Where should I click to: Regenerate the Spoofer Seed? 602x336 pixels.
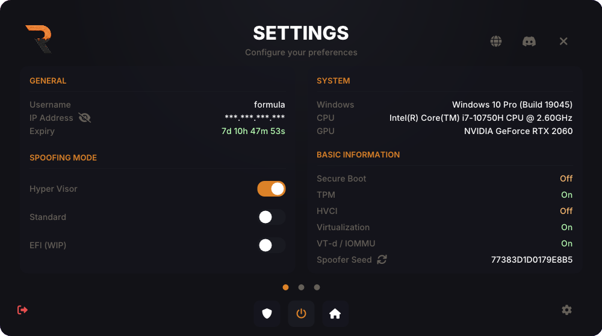pyautogui.click(x=382, y=260)
